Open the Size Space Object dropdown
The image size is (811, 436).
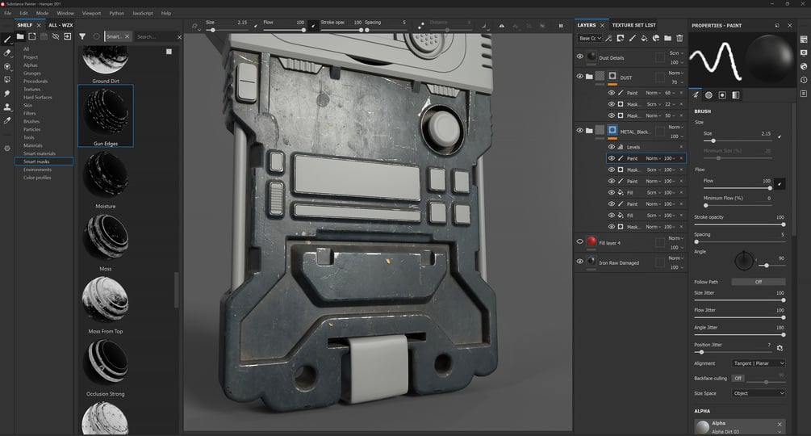pos(759,393)
